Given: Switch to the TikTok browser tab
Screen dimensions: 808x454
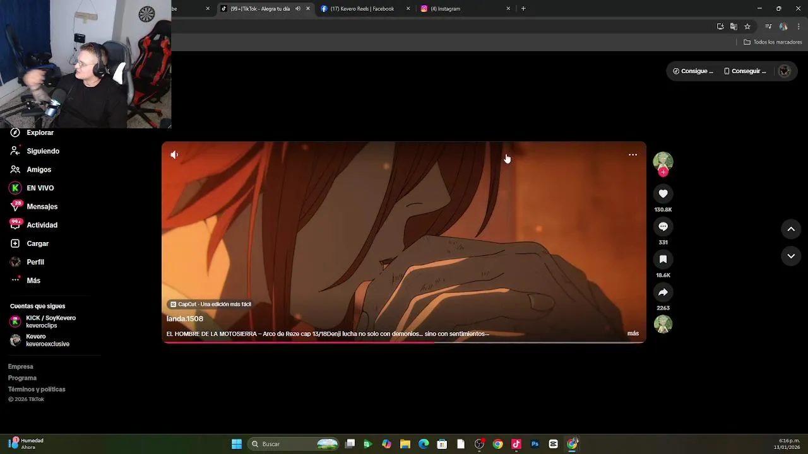Looking at the screenshot, I should coord(259,9).
